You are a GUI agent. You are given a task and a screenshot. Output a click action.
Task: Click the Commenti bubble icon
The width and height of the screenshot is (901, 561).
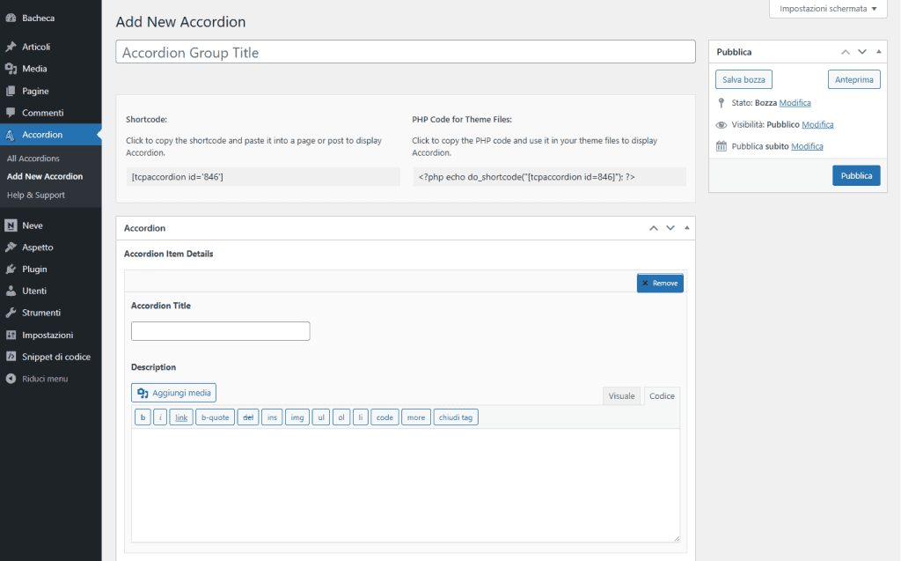[11, 113]
